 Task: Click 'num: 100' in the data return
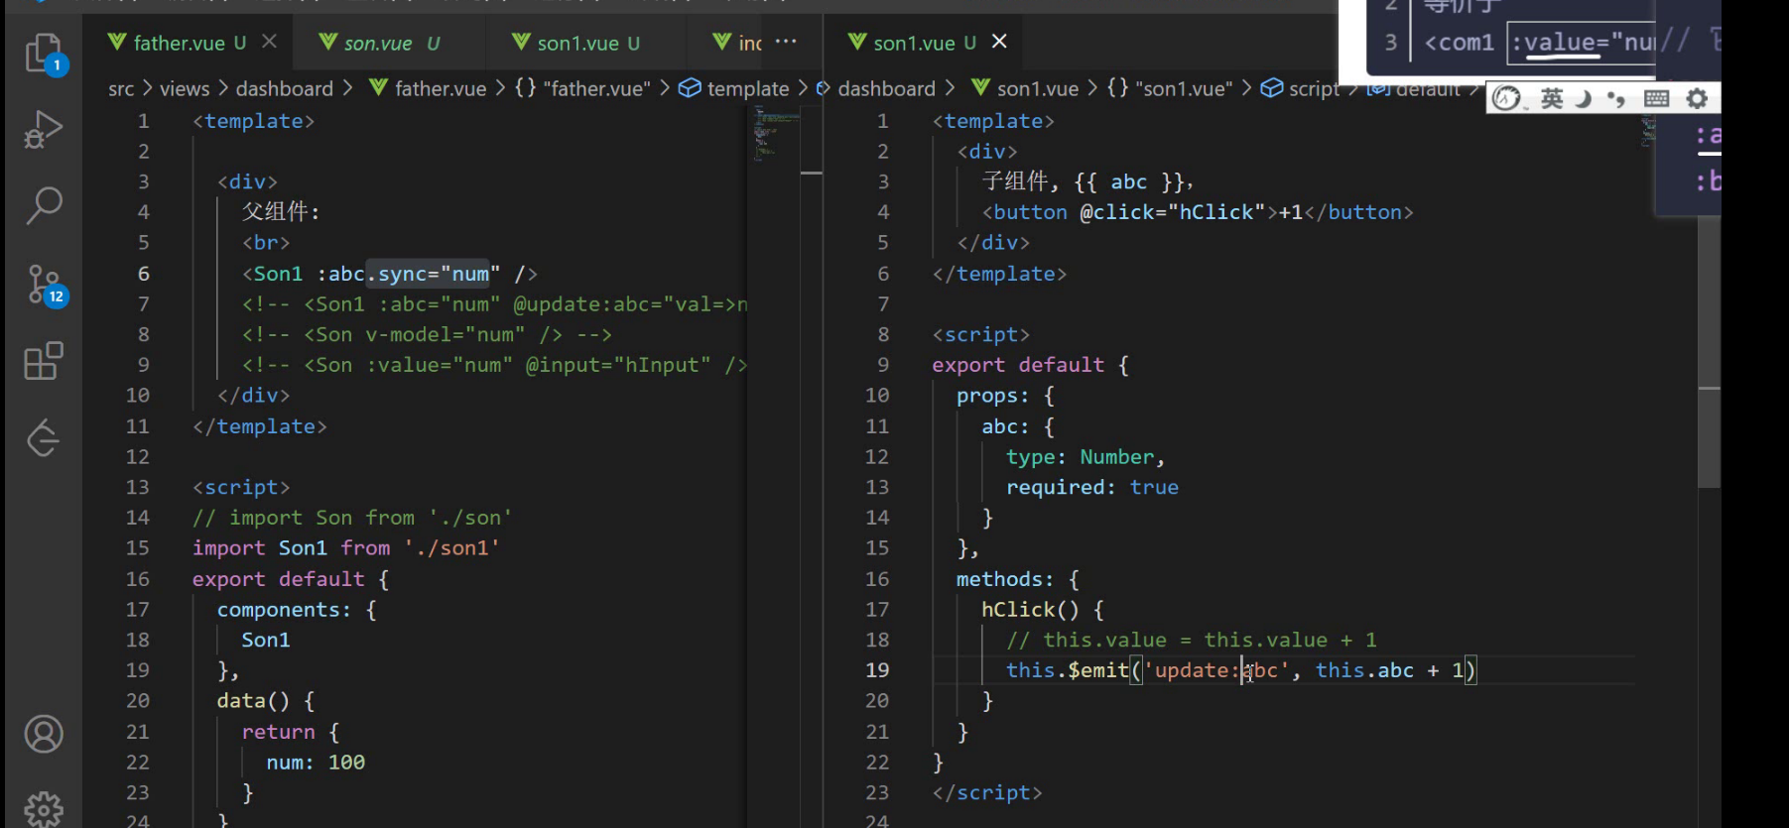(316, 763)
